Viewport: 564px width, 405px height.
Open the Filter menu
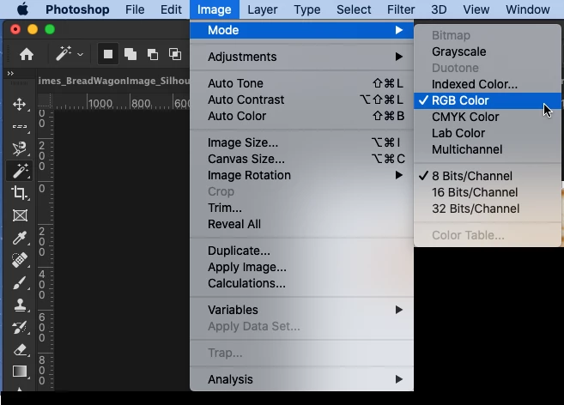pos(401,9)
